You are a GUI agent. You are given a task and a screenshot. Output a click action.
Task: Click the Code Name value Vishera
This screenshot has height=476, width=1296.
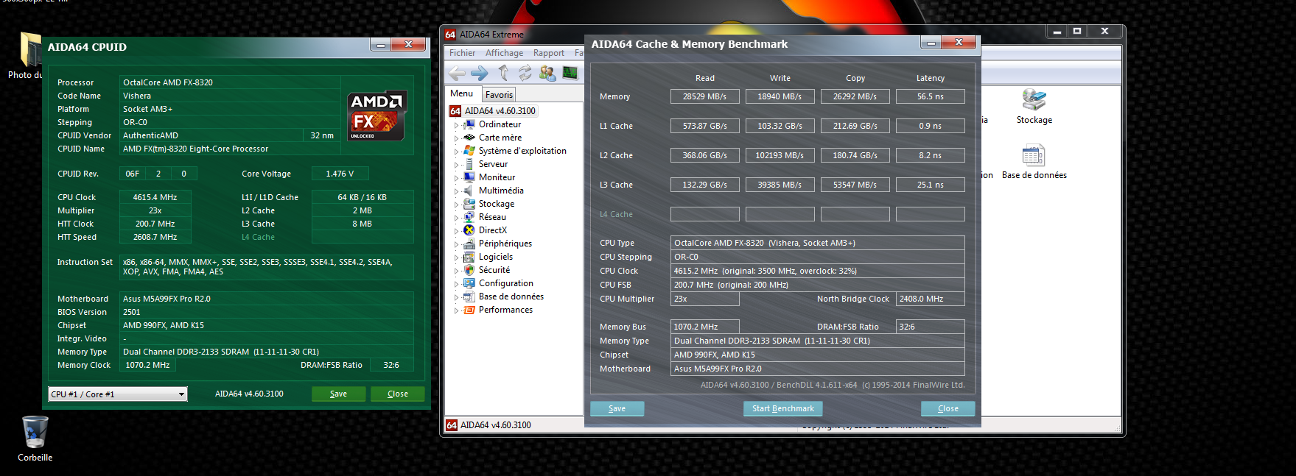(230, 96)
